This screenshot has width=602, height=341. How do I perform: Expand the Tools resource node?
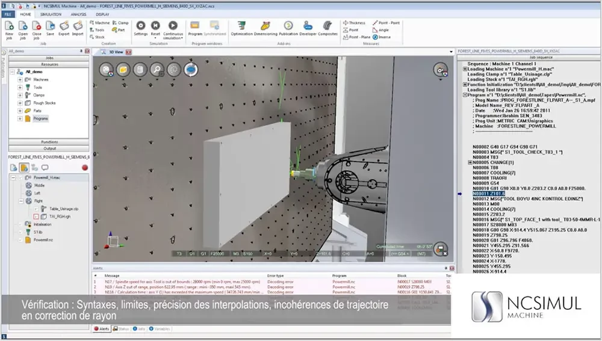pyautogui.click(x=20, y=87)
